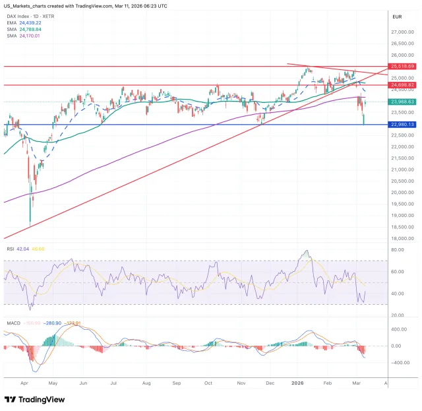Viewport: 422px width, 411px height.
Task: Click the Apr label on time axis
Action: point(24,383)
